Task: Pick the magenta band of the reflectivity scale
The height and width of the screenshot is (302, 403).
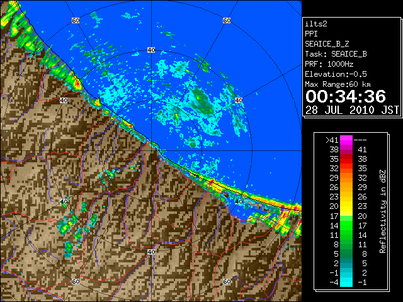Action: tap(346, 140)
